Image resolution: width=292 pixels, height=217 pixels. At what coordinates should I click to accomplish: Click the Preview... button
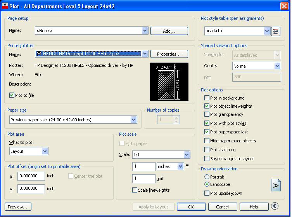tap(18, 207)
